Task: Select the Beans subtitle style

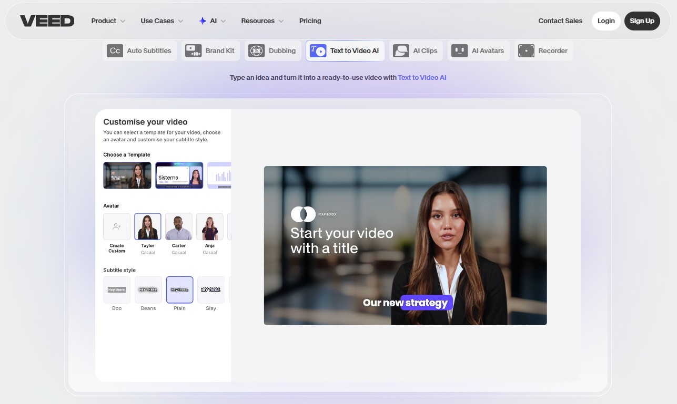Action: pyautogui.click(x=148, y=290)
